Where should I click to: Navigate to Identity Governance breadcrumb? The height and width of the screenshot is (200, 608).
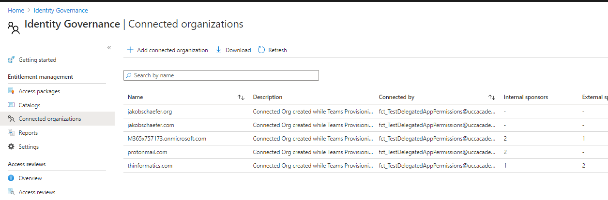(61, 10)
